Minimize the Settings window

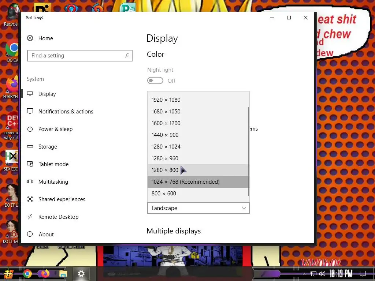click(x=272, y=18)
